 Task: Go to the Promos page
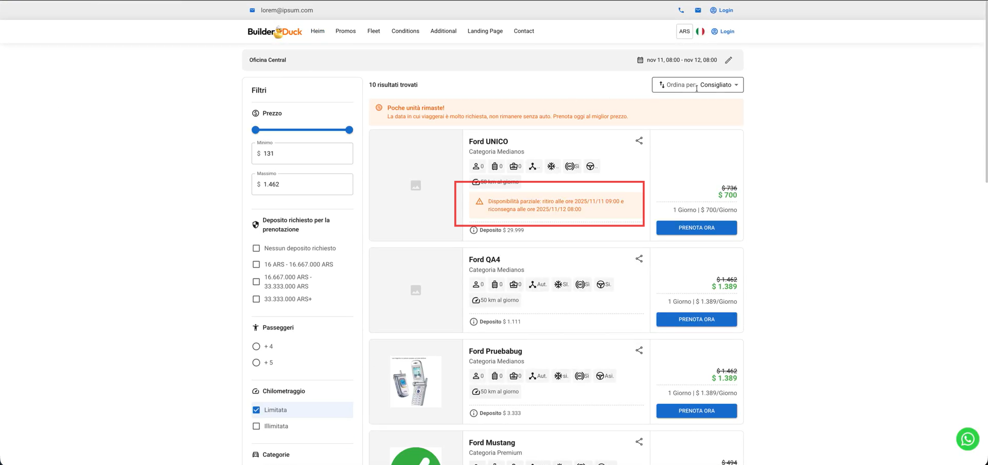(x=345, y=31)
